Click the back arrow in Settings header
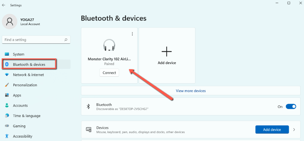The image size is (304, 141). (3, 5)
